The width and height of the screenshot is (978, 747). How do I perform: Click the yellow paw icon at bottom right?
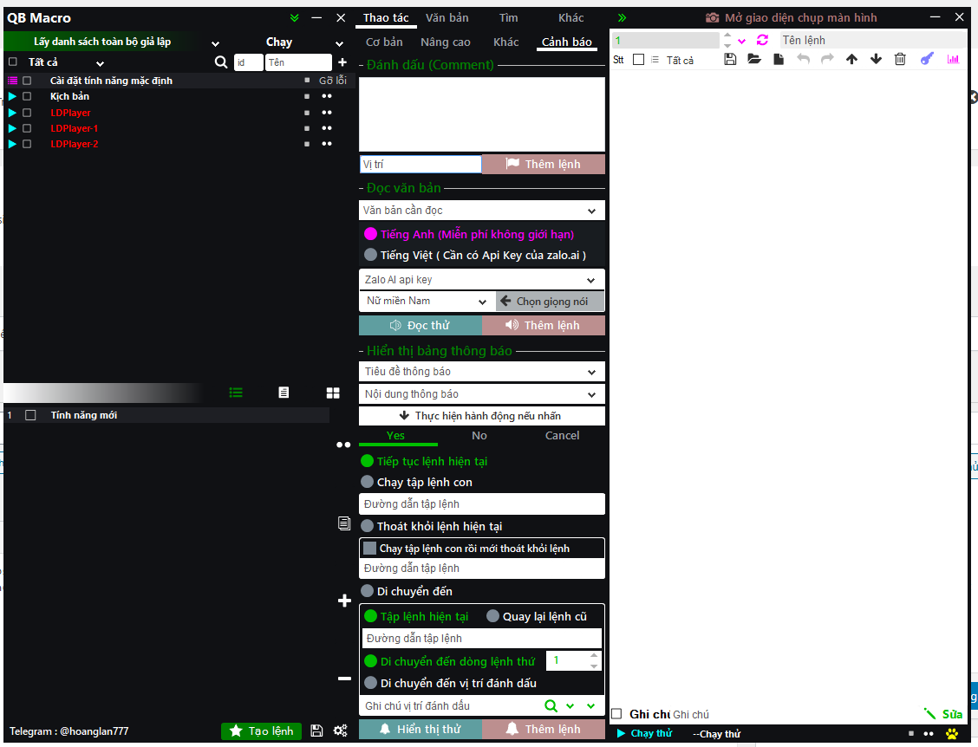click(952, 734)
